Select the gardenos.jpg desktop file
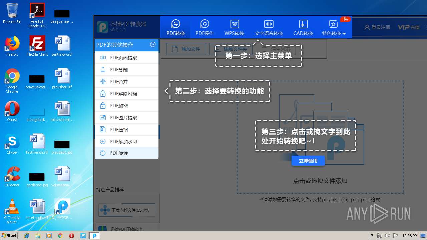The height and width of the screenshot is (240, 427). click(37, 179)
